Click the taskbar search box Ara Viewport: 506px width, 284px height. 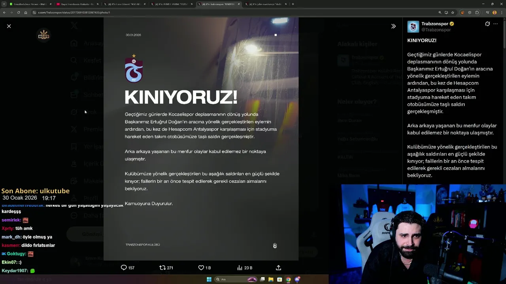[236, 279]
